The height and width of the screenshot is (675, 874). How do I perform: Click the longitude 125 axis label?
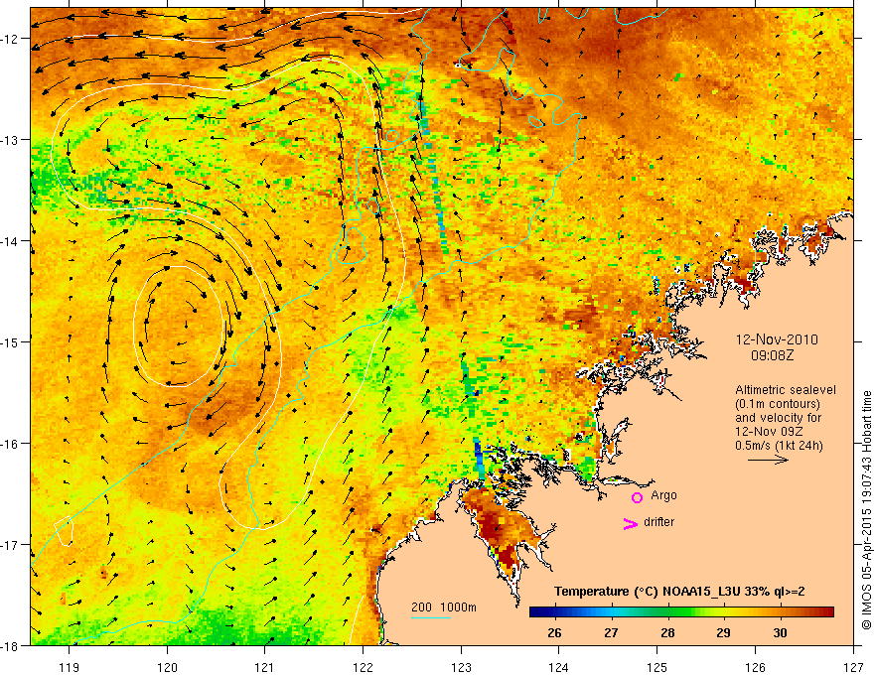click(657, 667)
